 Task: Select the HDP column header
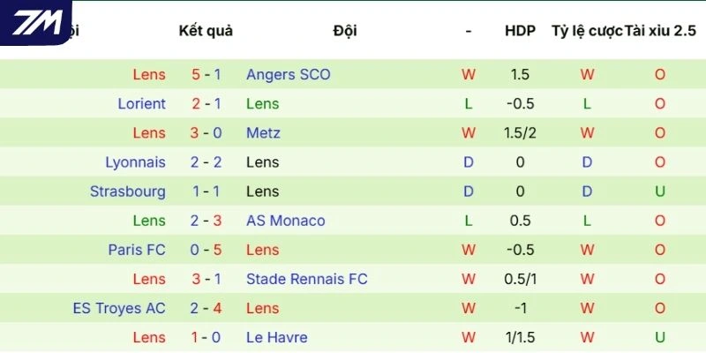coord(520,31)
